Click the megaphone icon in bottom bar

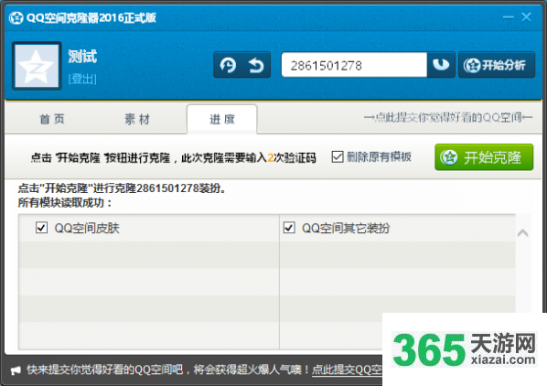tap(16, 370)
